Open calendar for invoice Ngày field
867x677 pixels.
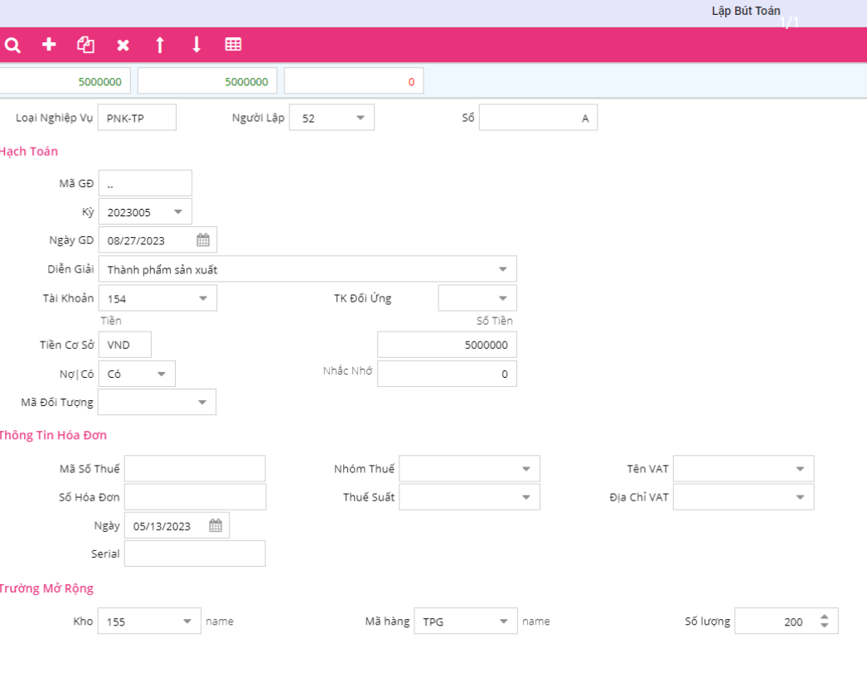coord(216,525)
